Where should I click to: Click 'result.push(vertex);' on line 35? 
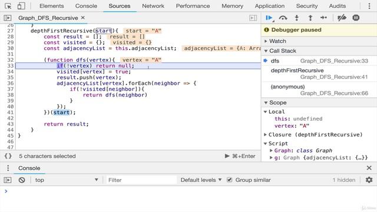coord(89,77)
